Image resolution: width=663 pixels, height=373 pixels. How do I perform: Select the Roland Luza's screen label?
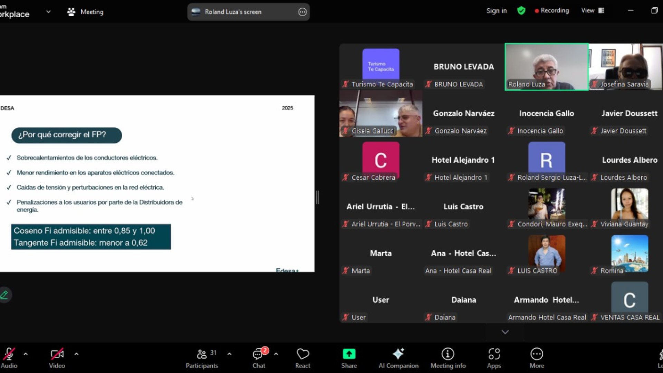click(233, 12)
